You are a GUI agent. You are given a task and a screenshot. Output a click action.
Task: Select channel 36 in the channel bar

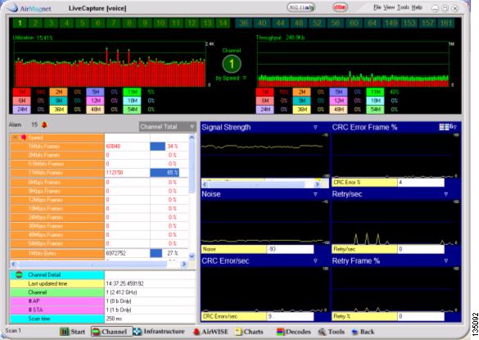point(243,23)
